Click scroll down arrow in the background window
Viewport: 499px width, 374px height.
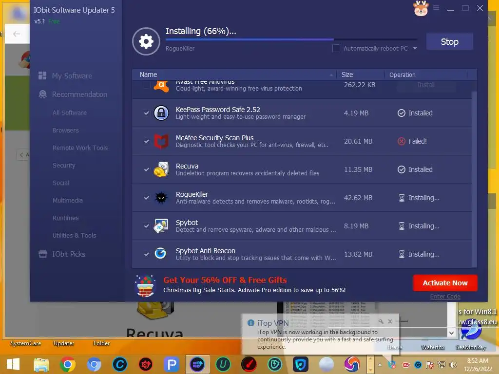click(451, 333)
